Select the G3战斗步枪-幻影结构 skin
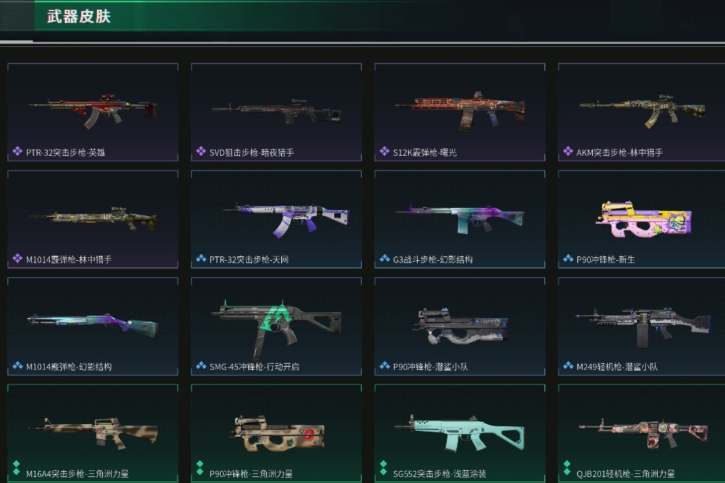Image resolution: width=725 pixels, height=483 pixels. pyautogui.click(x=459, y=220)
